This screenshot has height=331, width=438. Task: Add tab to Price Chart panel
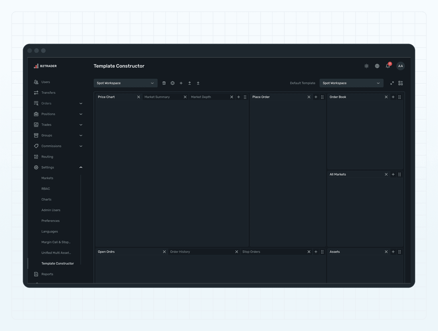239,97
